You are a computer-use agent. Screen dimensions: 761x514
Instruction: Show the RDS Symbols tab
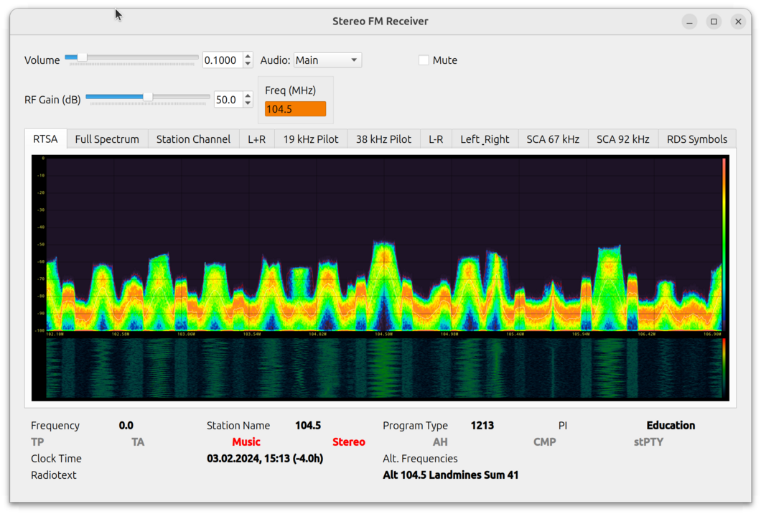pos(696,139)
